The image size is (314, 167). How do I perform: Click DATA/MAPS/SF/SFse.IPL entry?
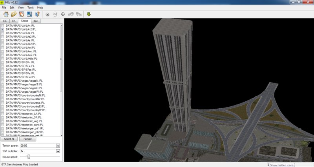(x=21, y=70)
